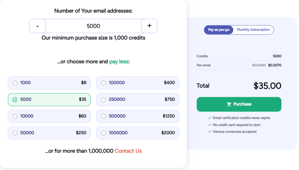Select the 100000 credits for $400 option
This screenshot has width=299, height=170.
click(138, 83)
